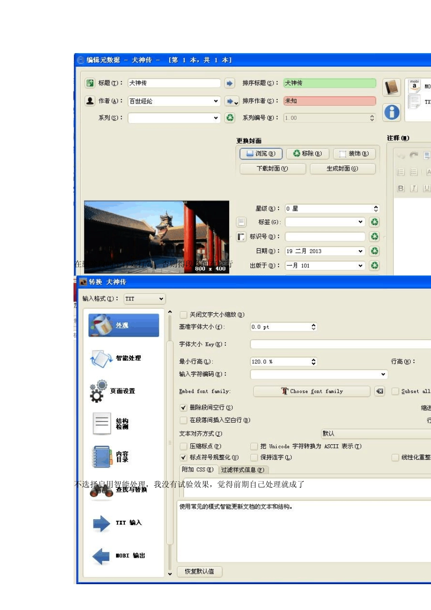Toggle Subset all fonts checkbox
Screen dimensions: 431x610
pyautogui.click(x=395, y=391)
